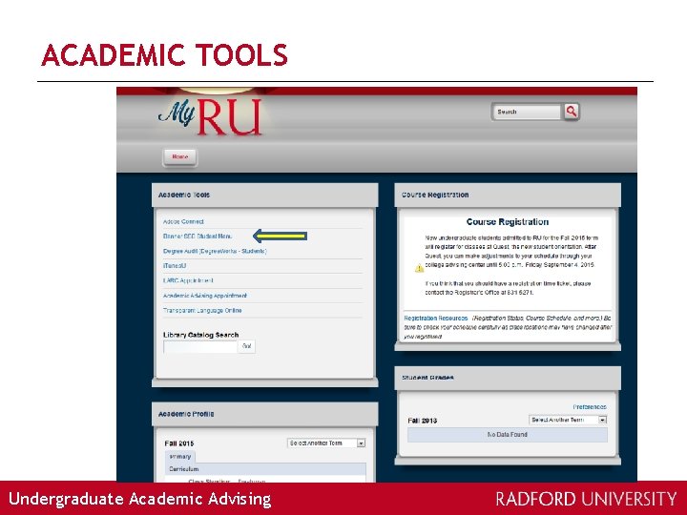Click the Academic Tools panel header
This screenshot has height=515, width=687.
pos(264,195)
